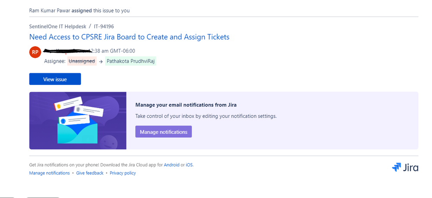
Task: Click the Pathakota PrudhviRaj assignee name
Action: tap(131, 61)
